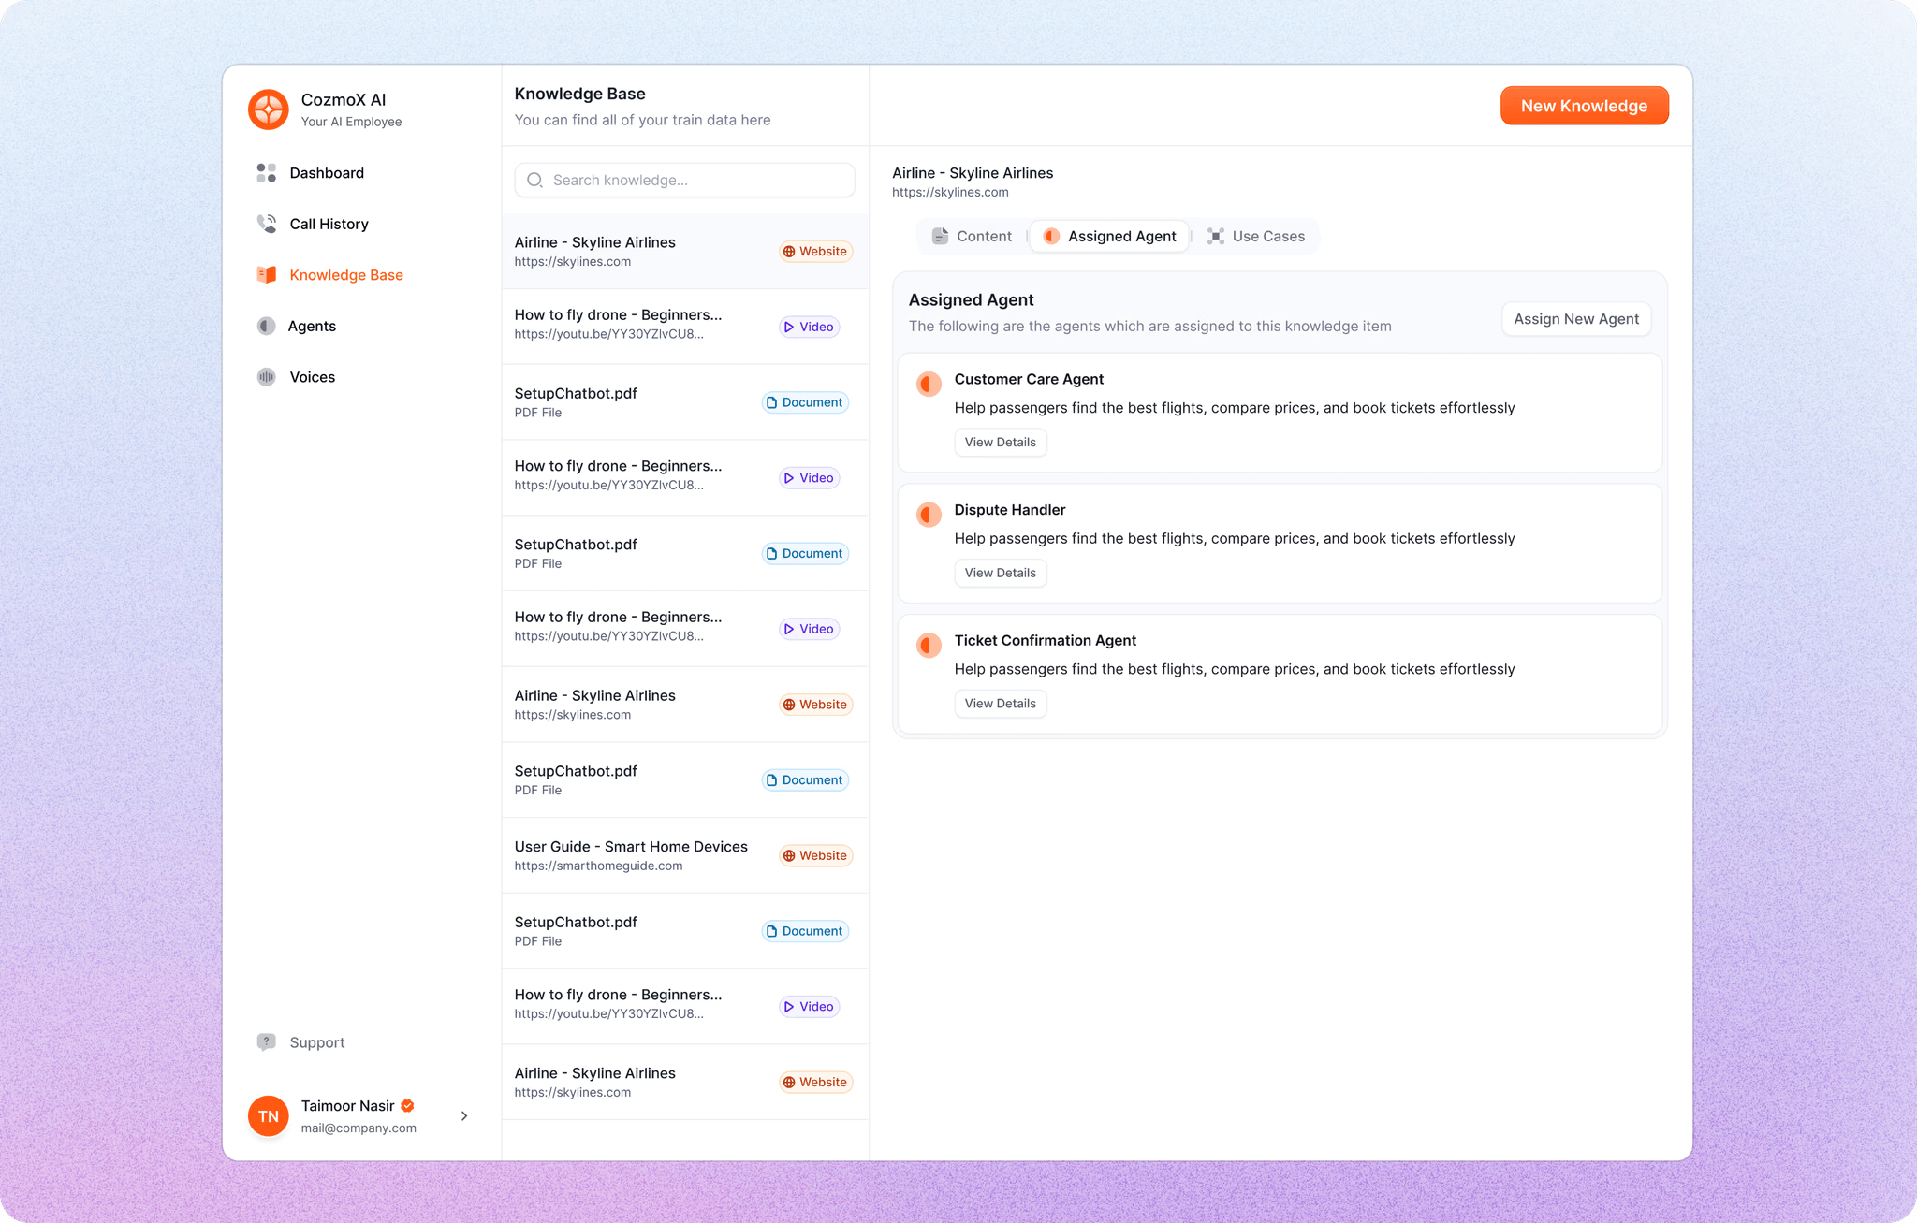
Task: Click the CozmoX AI logo icon
Action: 268,109
